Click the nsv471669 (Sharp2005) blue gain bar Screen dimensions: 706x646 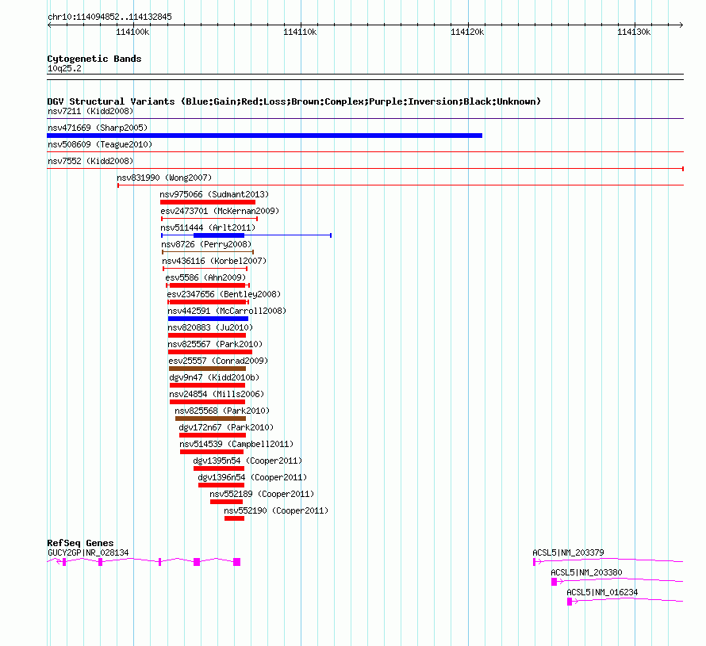pyautogui.click(x=264, y=136)
